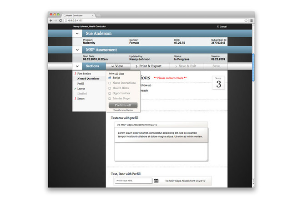
Task: Click the Start Date 08.02.2010, 8:52am value
Action: point(96,59)
